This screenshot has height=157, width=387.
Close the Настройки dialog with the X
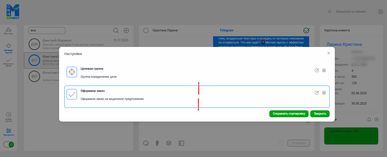coord(329,53)
